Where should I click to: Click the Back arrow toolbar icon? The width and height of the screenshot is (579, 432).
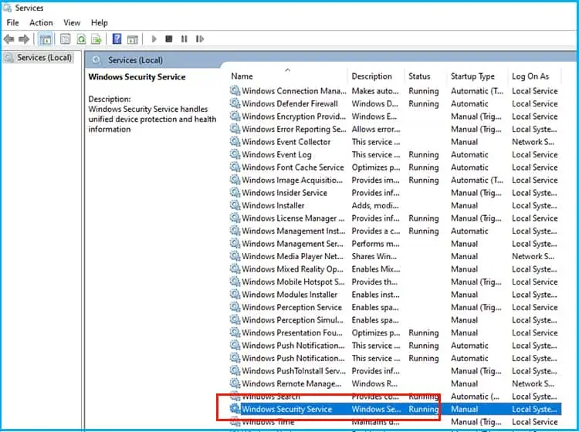tap(8, 39)
